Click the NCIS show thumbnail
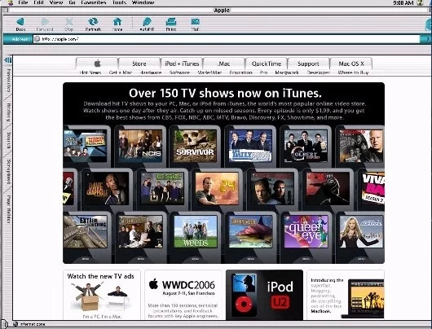The image size is (432, 329). coord(140,146)
